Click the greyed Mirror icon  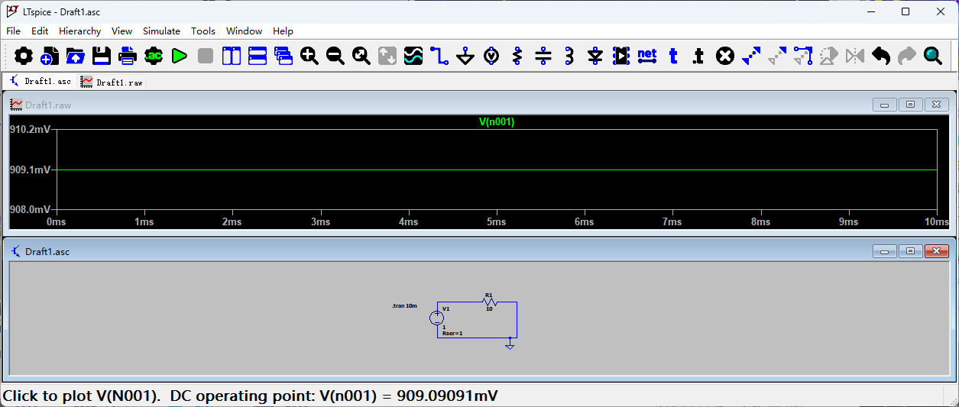[855, 56]
